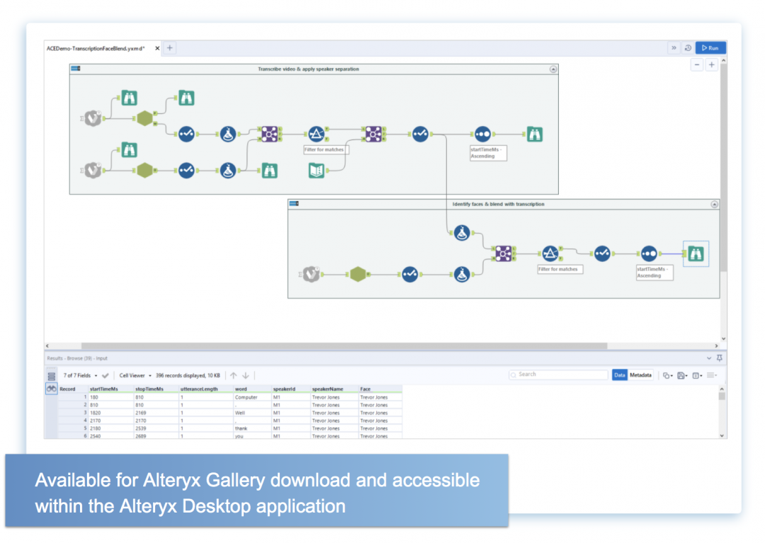Select the bottom-row Select tool in Transcribe container
This screenshot has height=543, width=765.
point(186,170)
